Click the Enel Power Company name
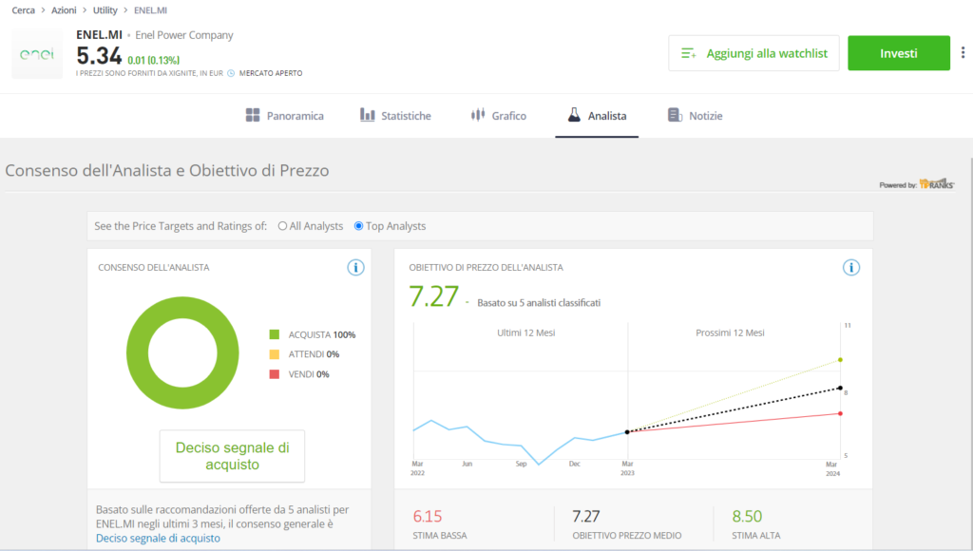973x551 pixels. point(184,35)
